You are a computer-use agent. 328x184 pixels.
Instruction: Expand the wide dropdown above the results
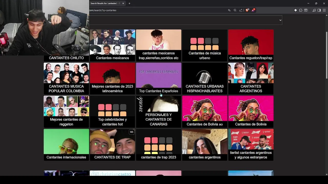186,20
